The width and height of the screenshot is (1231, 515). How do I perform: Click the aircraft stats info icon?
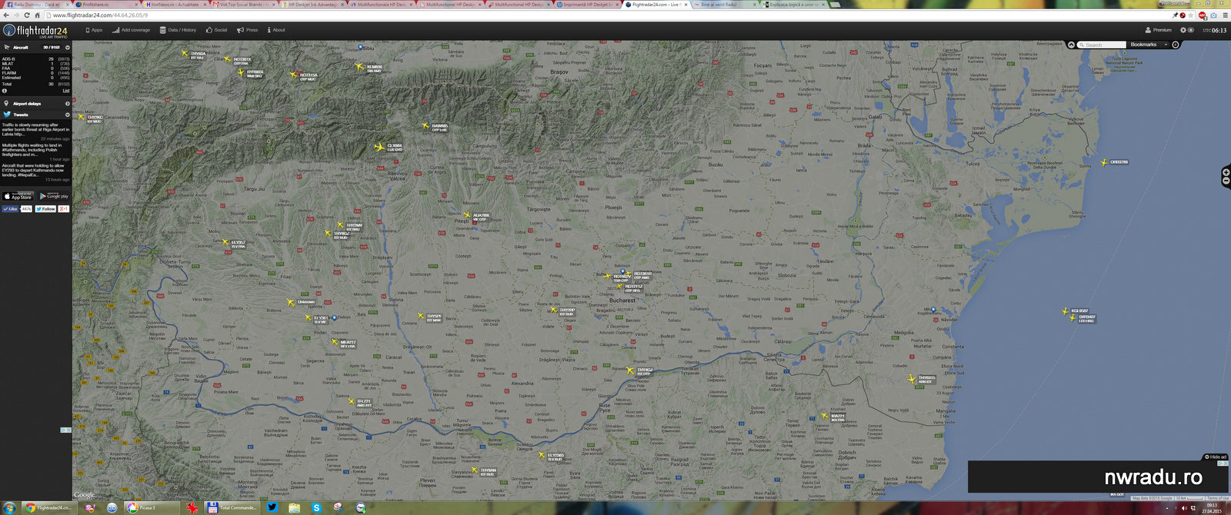(x=5, y=91)
